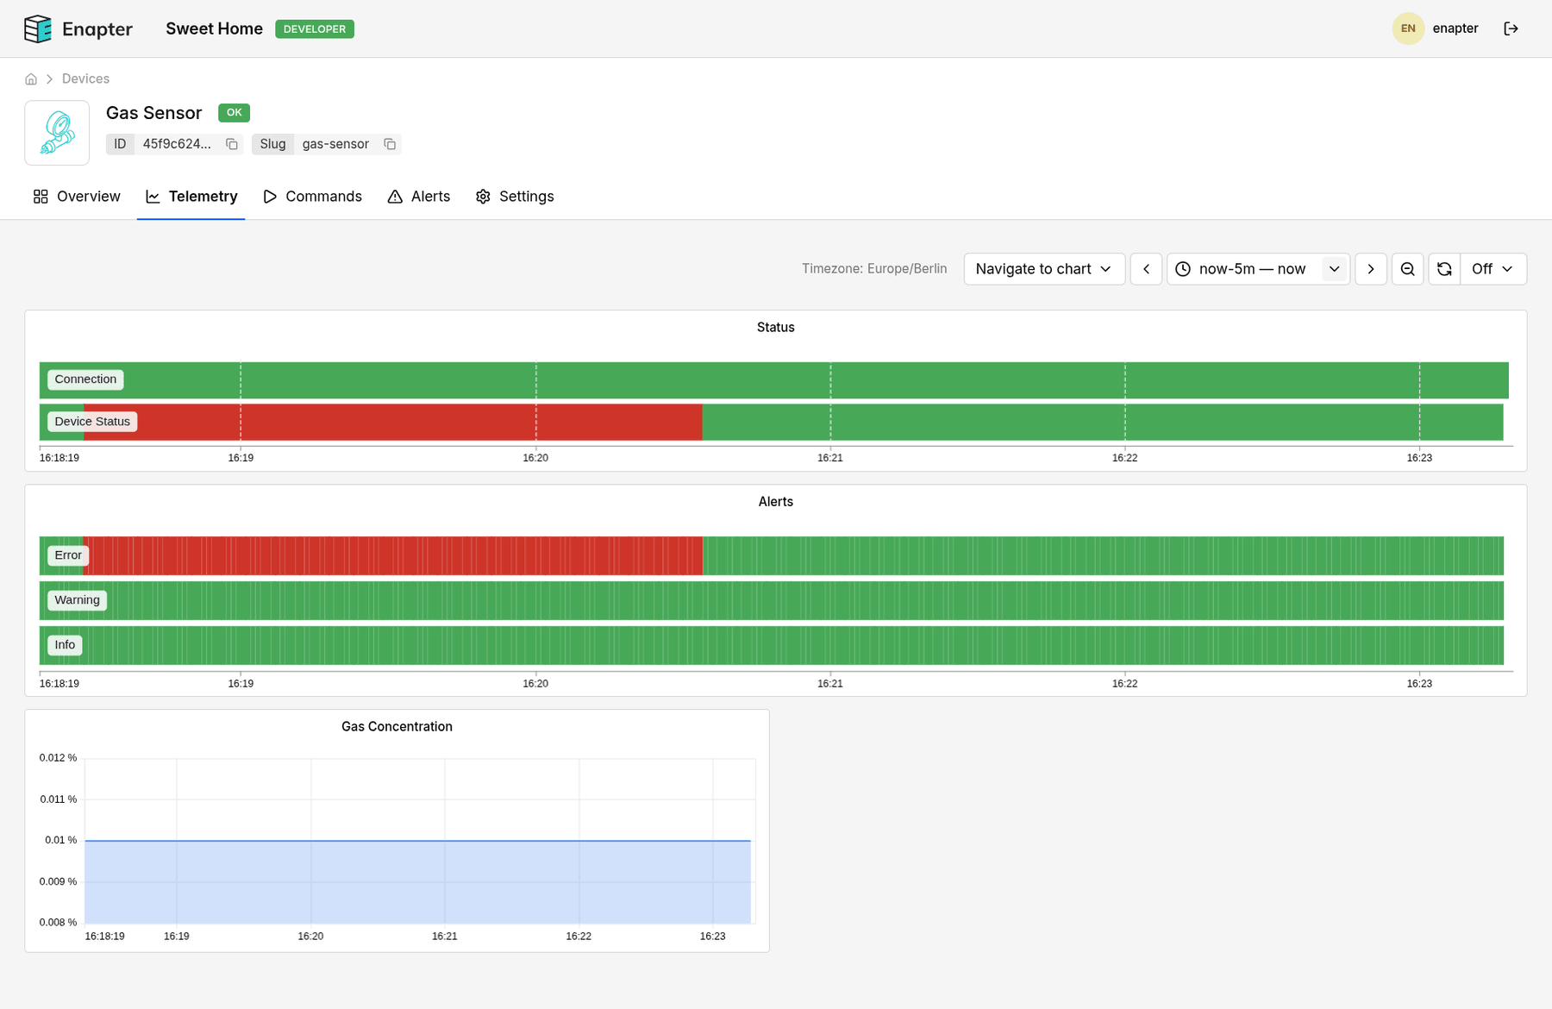1552x1009 pixels.
Task: Follow the Devices breadcrumb link
Action: (x=85, y=78)
